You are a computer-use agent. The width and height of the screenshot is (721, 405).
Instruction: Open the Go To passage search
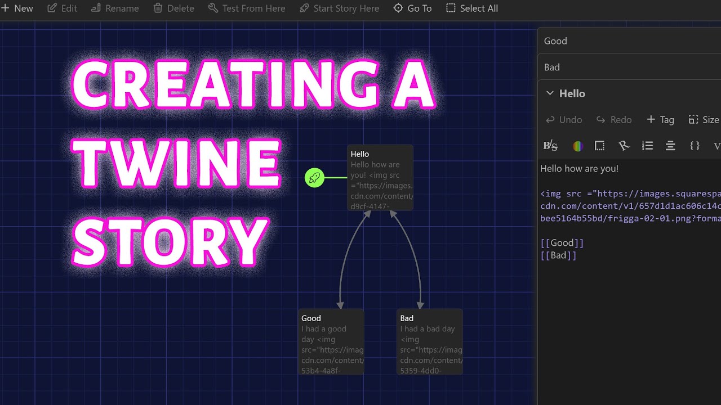tap(412, 8)
